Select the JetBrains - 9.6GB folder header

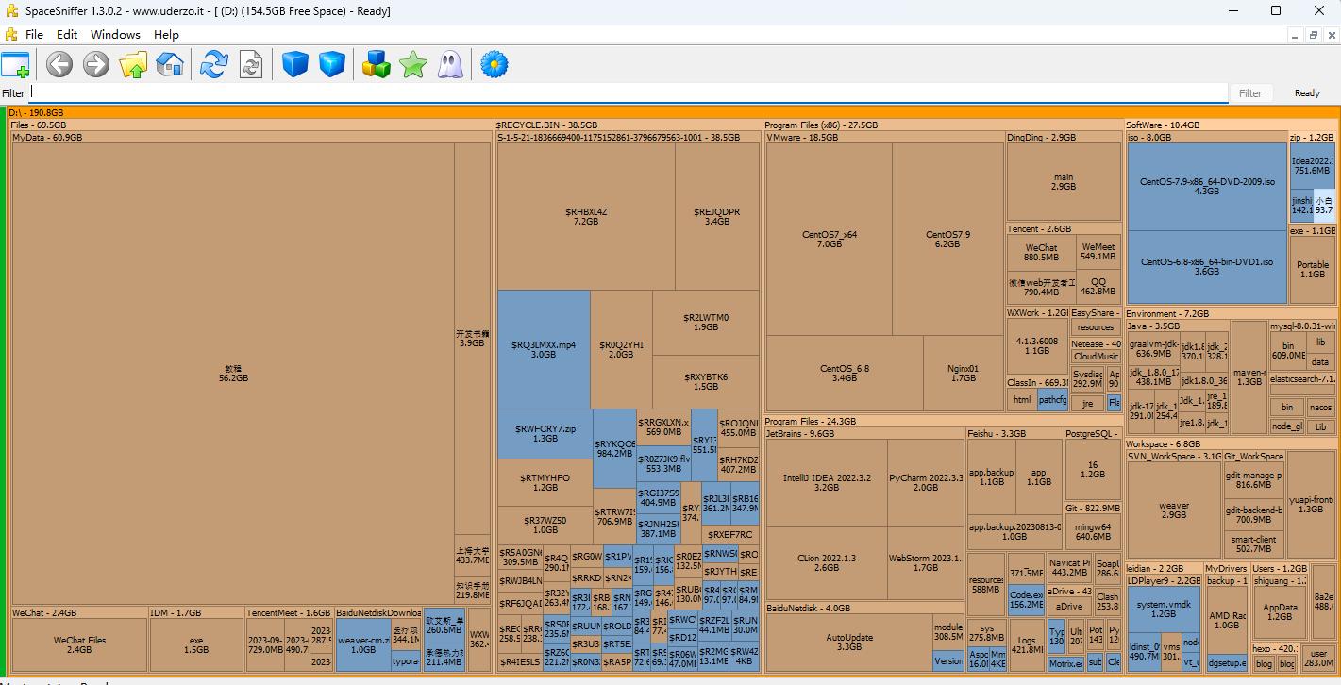864,433
